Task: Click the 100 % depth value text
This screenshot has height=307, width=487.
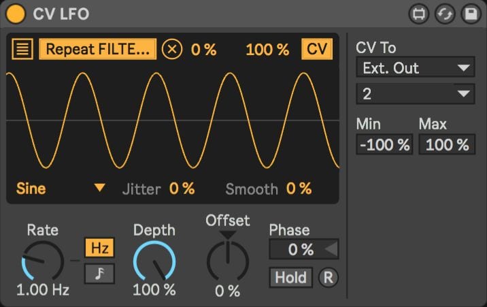Action: pos(154,289)
